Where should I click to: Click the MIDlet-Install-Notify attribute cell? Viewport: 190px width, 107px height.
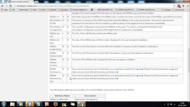tap(56, 48)
